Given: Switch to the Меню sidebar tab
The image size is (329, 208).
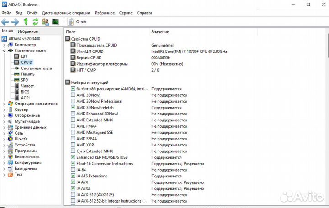Looking at the screenshot, I should click(8, 31).
